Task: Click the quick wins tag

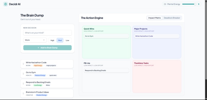Action: point(53,75)
